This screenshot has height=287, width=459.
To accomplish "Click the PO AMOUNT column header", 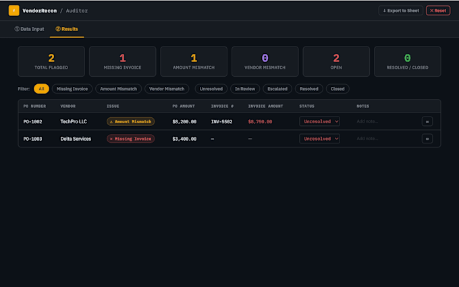I will 184,106.
